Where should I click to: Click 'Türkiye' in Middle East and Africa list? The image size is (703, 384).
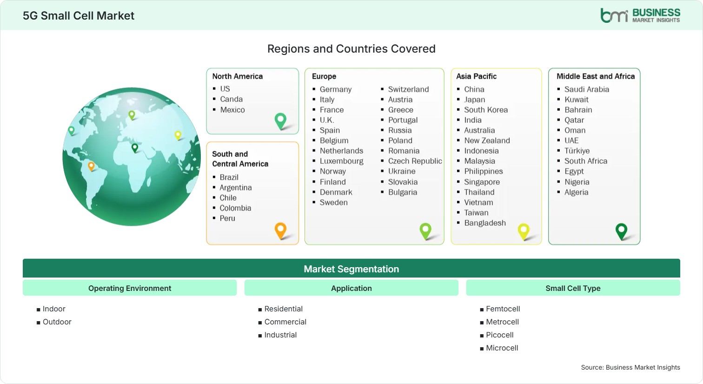(x=577, y=151)
